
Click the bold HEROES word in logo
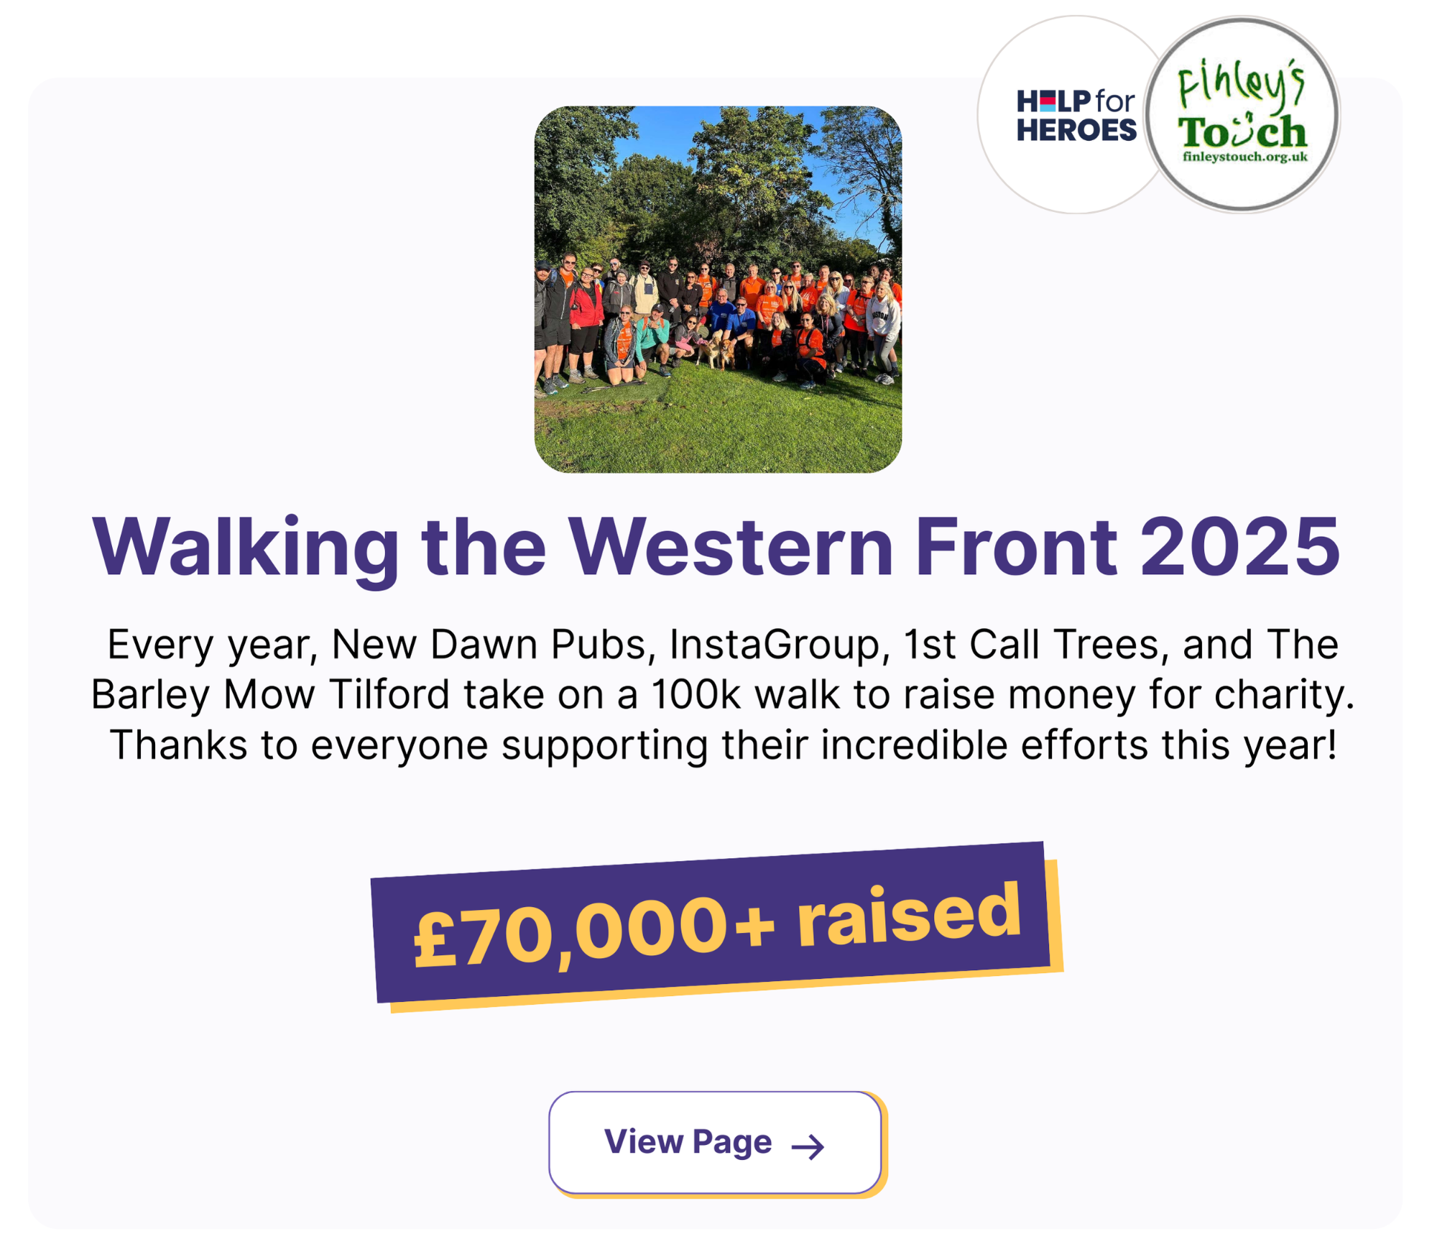click(1076, 130)
